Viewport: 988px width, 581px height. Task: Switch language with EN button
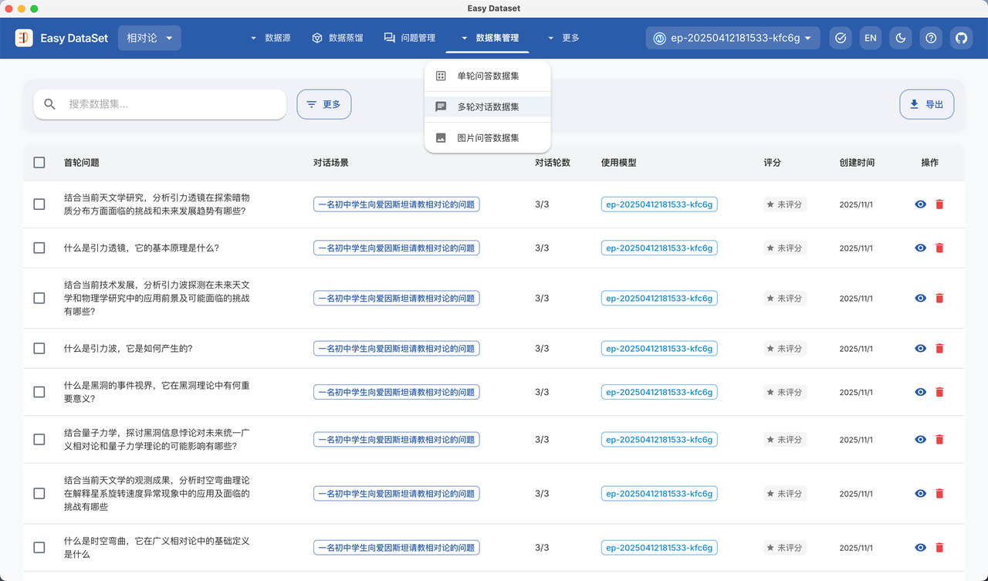(x=871, y=38)
